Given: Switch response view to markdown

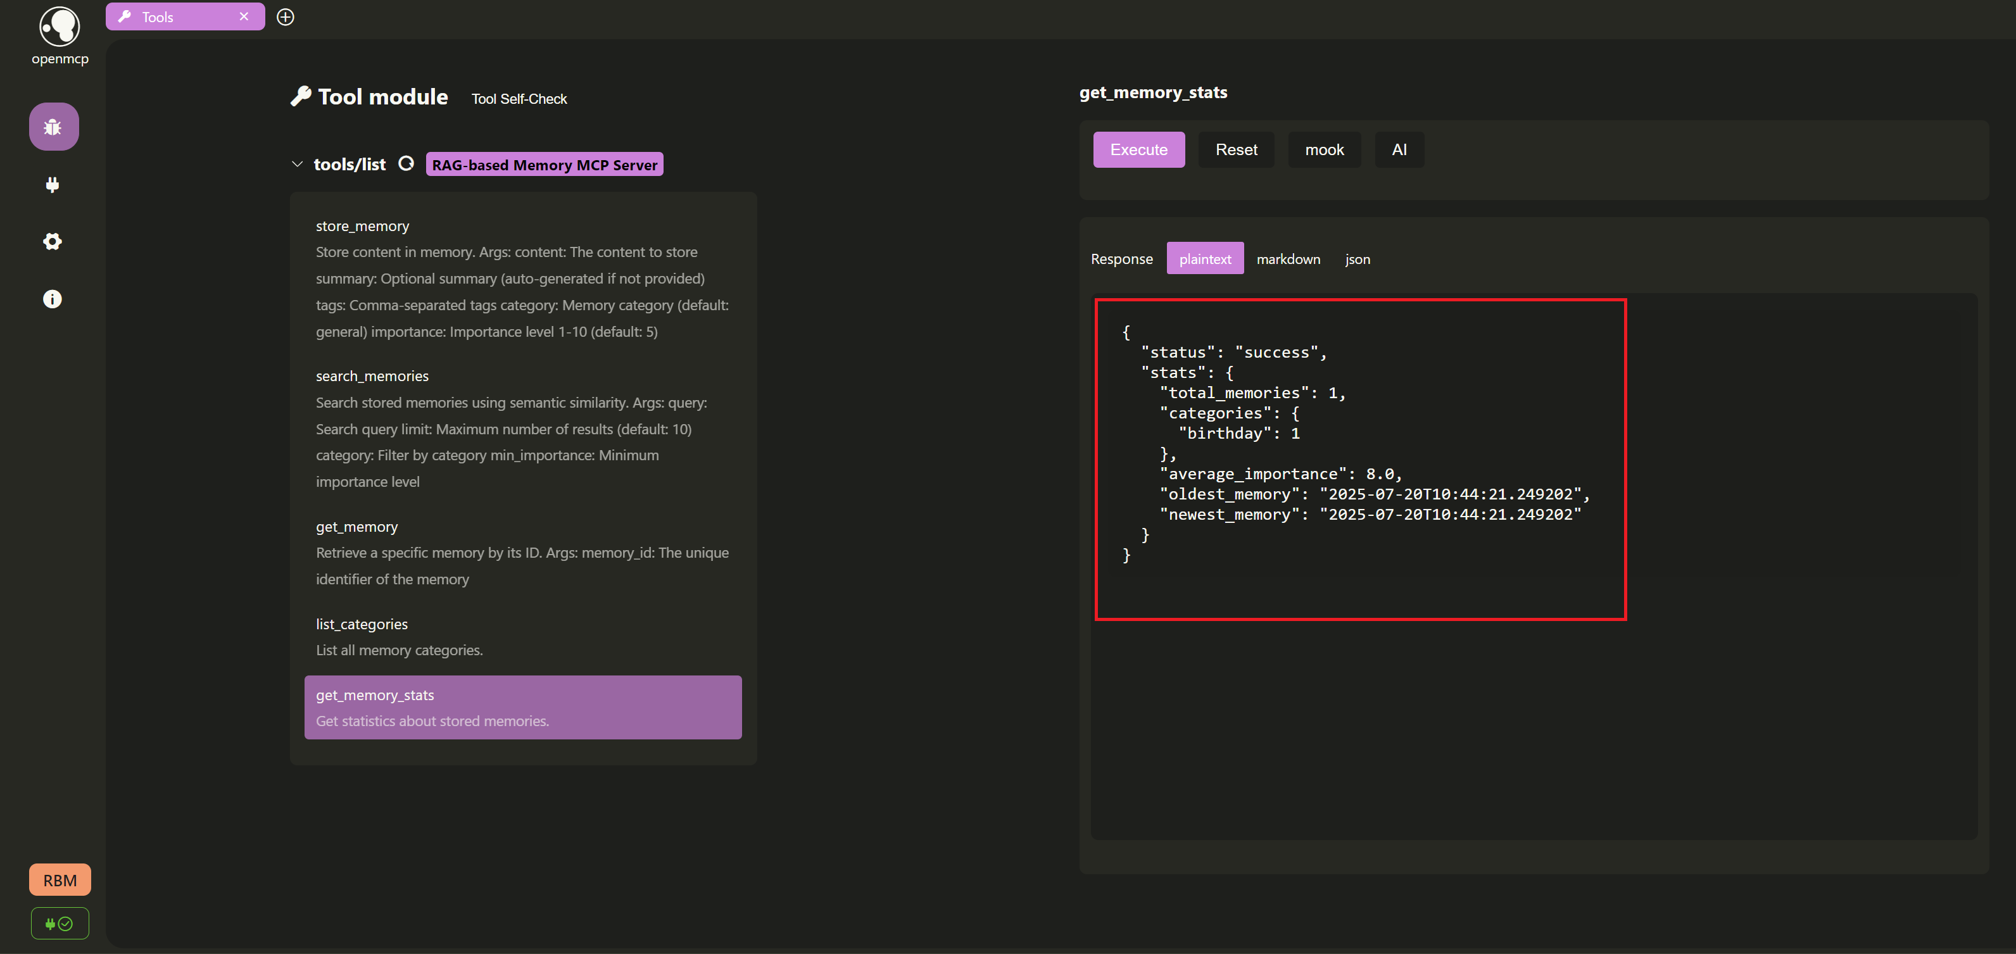Looking at the screenshot, I should pyautogui.click(x=1288, y=259).
